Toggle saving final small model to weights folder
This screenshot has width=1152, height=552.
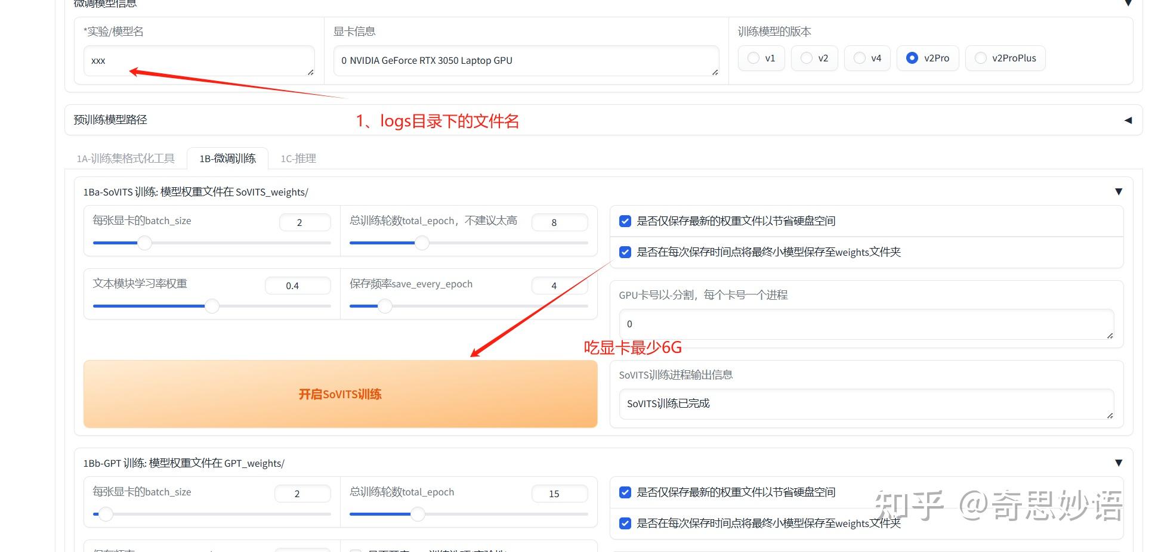tap(625, 252)
